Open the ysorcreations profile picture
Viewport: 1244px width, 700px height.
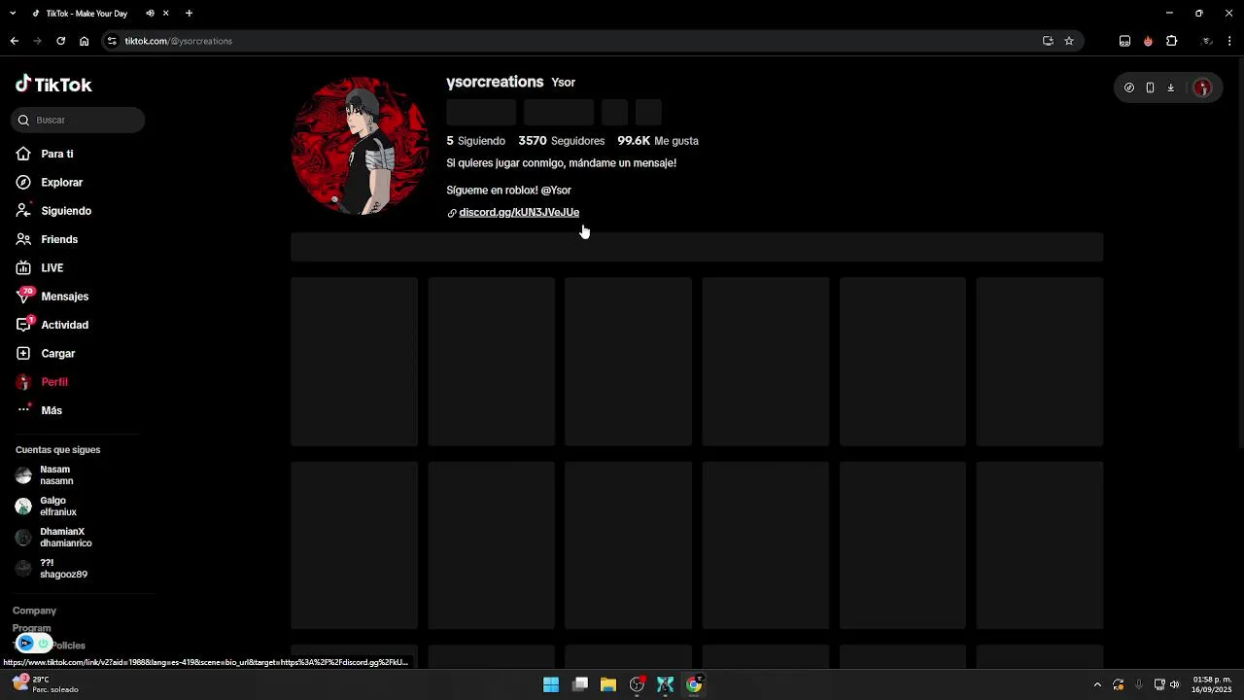click(360, 146)
